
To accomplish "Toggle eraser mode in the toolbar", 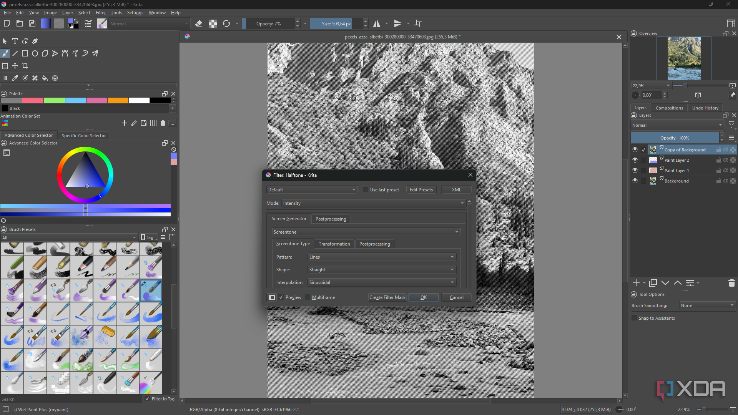I will (199, 24).
